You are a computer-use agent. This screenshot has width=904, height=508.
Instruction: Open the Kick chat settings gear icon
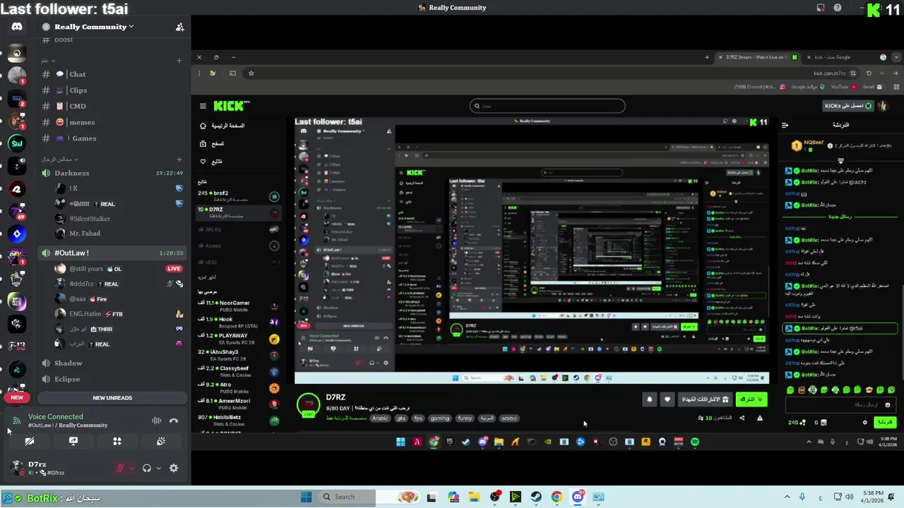click(864, 423)
